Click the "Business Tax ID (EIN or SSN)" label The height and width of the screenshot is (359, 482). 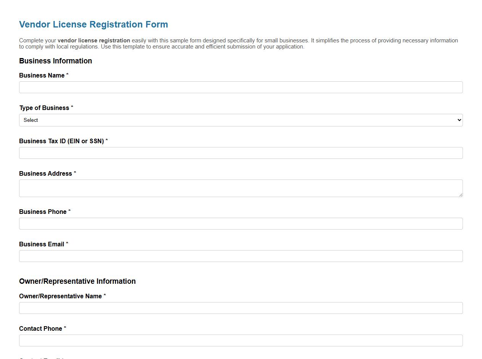[62, 141]
